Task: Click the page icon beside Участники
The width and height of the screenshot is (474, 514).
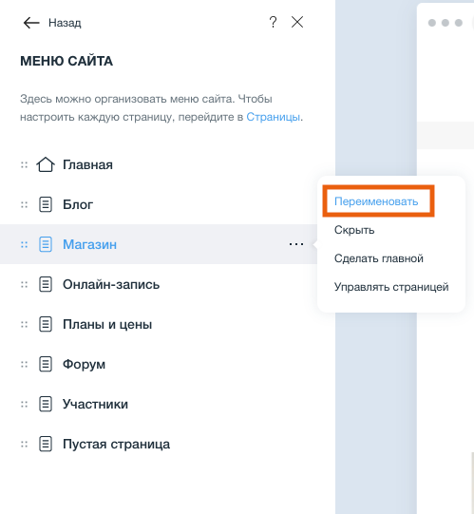Action: coord(46,404)
